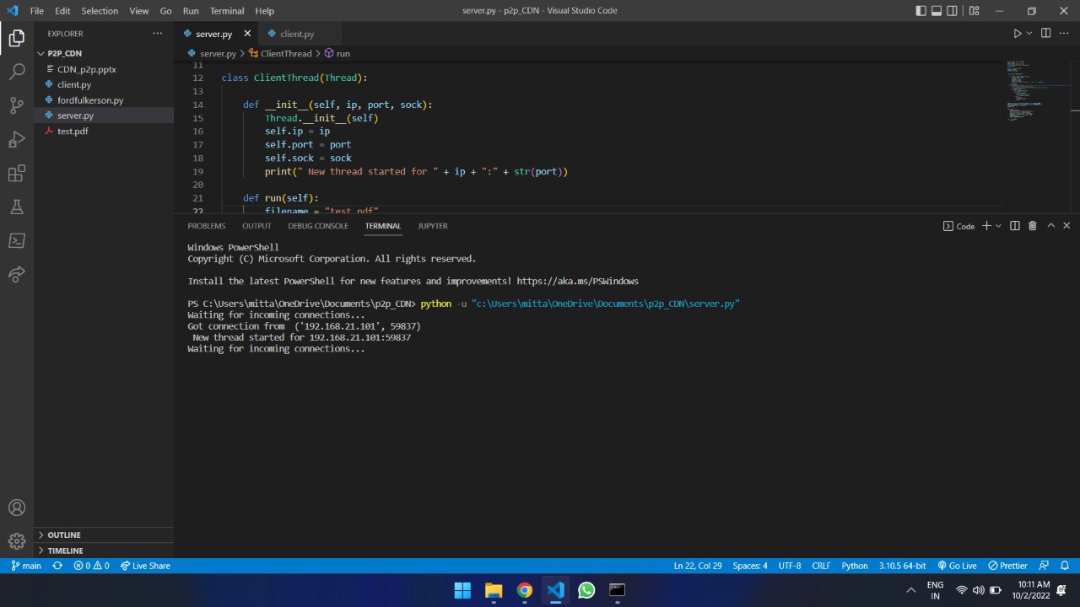The width and height of the screenshot is (1080, 607).
Task: Open new terminal profile dropdown arrow
Action: point(998,226)
